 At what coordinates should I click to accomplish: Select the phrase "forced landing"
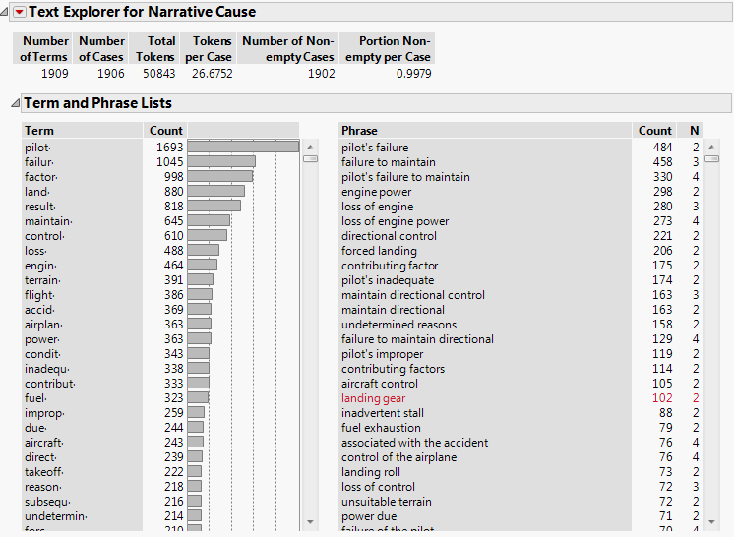tap(379, 251)
